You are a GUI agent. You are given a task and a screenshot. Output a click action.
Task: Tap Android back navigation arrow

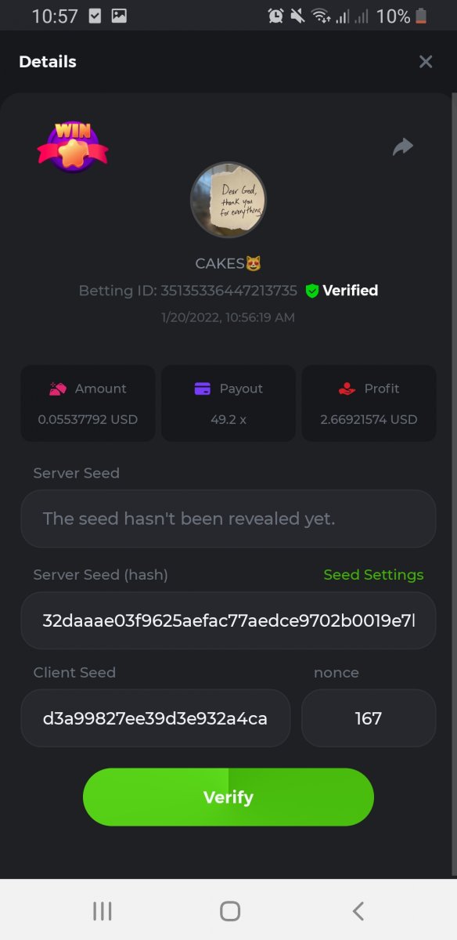[358, 910]
